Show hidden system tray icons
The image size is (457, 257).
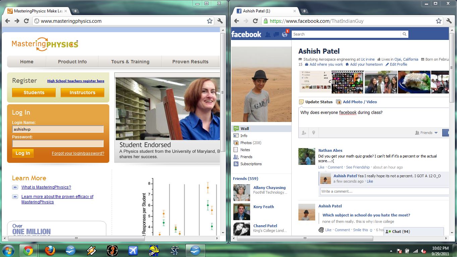[391, 251]
